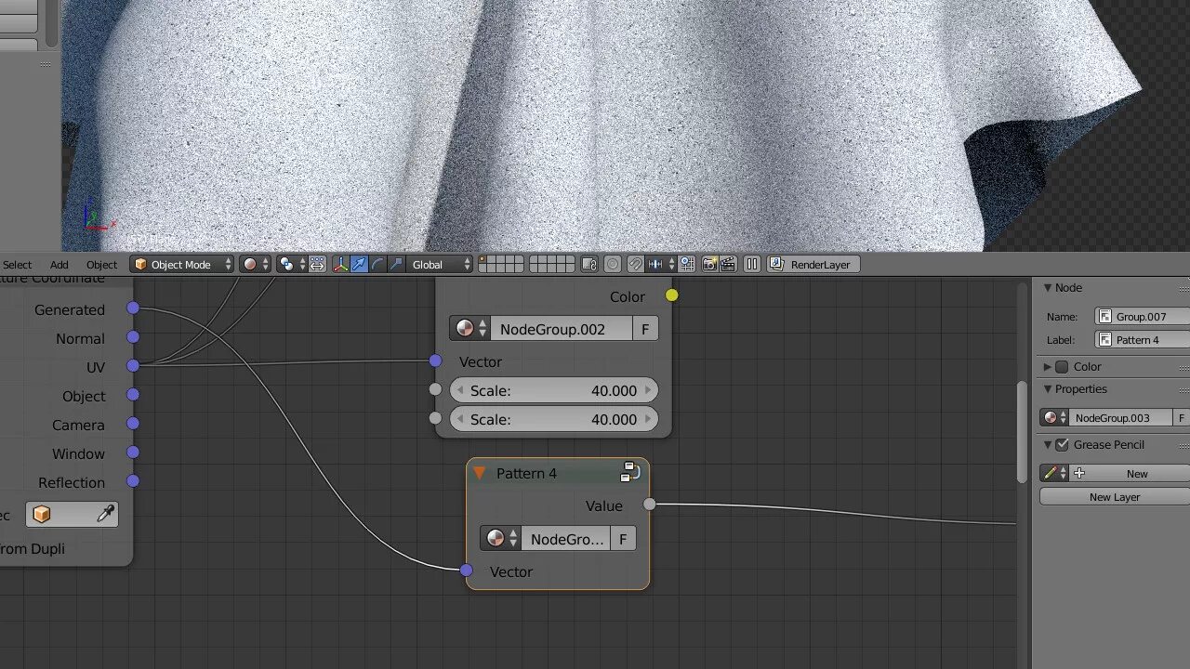Click the Window output socket

133,453
